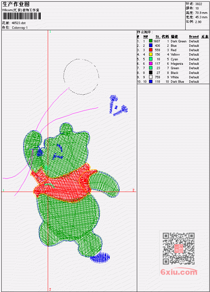Click stitch count 436

point(157,46)
